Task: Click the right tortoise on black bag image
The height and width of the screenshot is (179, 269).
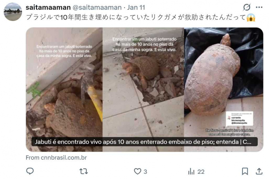Action: (x=224, y=89)
